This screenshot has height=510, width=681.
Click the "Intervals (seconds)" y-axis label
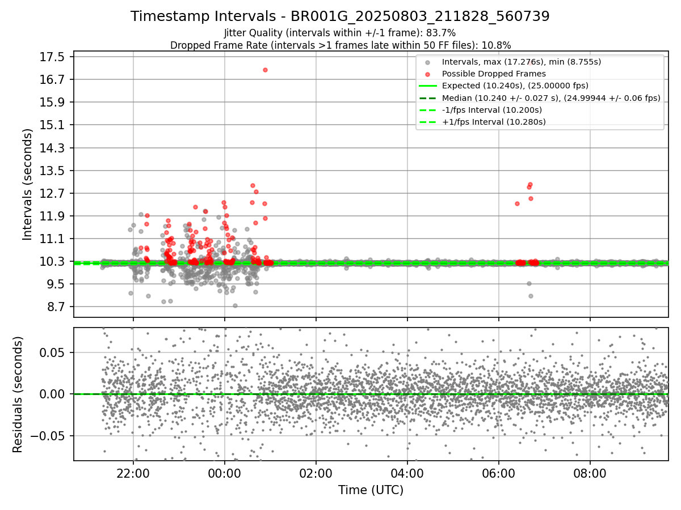pyautogui.click(x=28, y=184)
